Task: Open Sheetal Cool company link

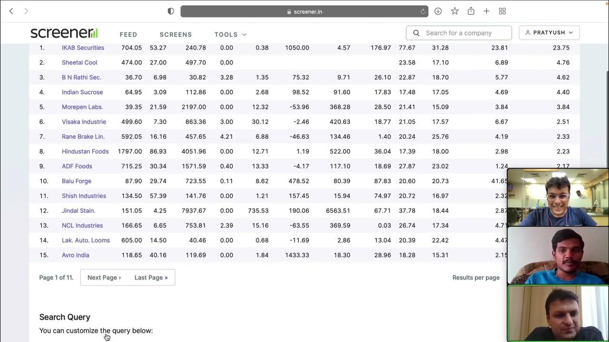Action: coord(79,62)
